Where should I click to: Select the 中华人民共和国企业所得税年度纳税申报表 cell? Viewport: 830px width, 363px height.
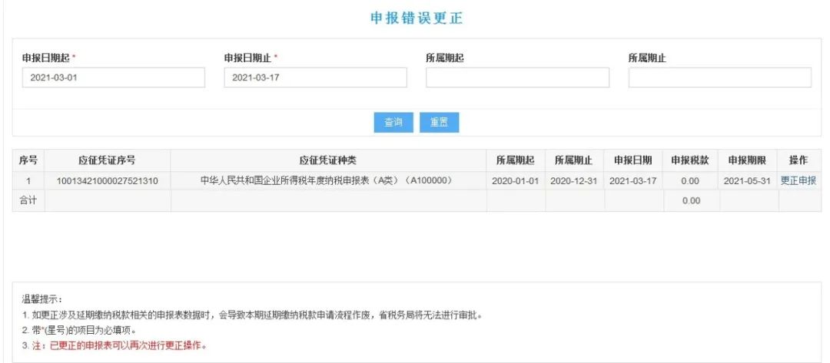click(328, 180)
